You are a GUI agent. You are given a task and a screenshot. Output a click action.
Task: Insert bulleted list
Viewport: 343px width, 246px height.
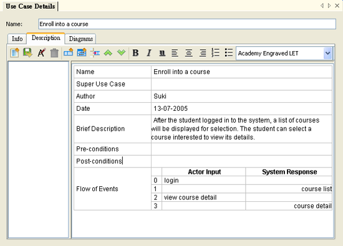[229, 53]
